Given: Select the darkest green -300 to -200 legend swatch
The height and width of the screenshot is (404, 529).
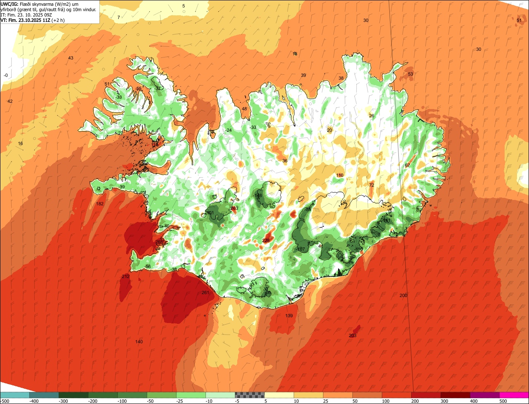Looking at the screenshot, I should tap(73, 395).
